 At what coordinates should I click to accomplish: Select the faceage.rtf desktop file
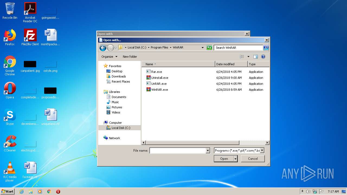coord(30,170)
